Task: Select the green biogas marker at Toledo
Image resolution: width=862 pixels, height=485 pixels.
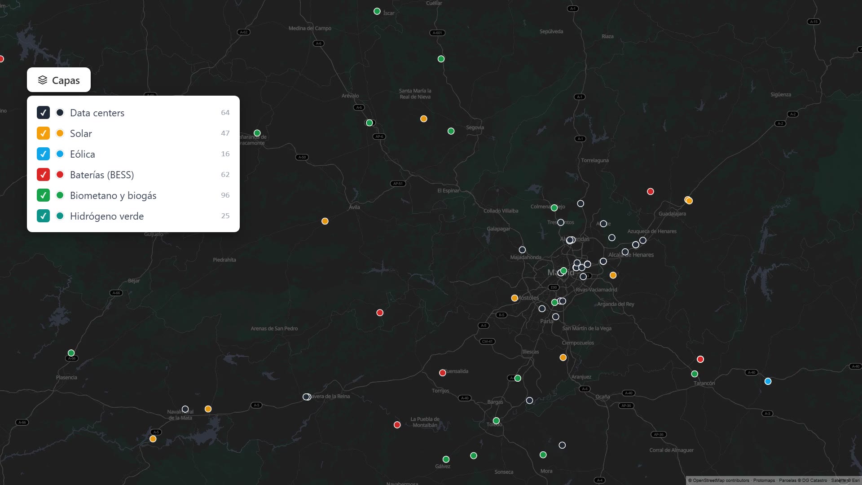Action: 496,421
